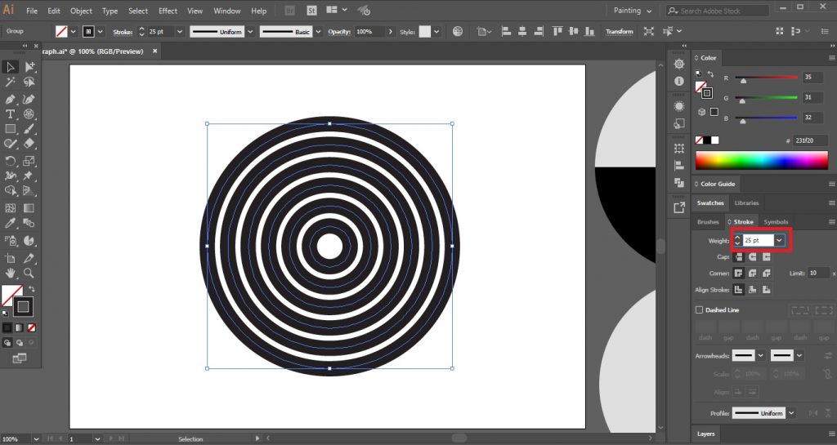Choose Butt Cap stroke option
Viewport: 837px width, 445px height.
[738, 257]
